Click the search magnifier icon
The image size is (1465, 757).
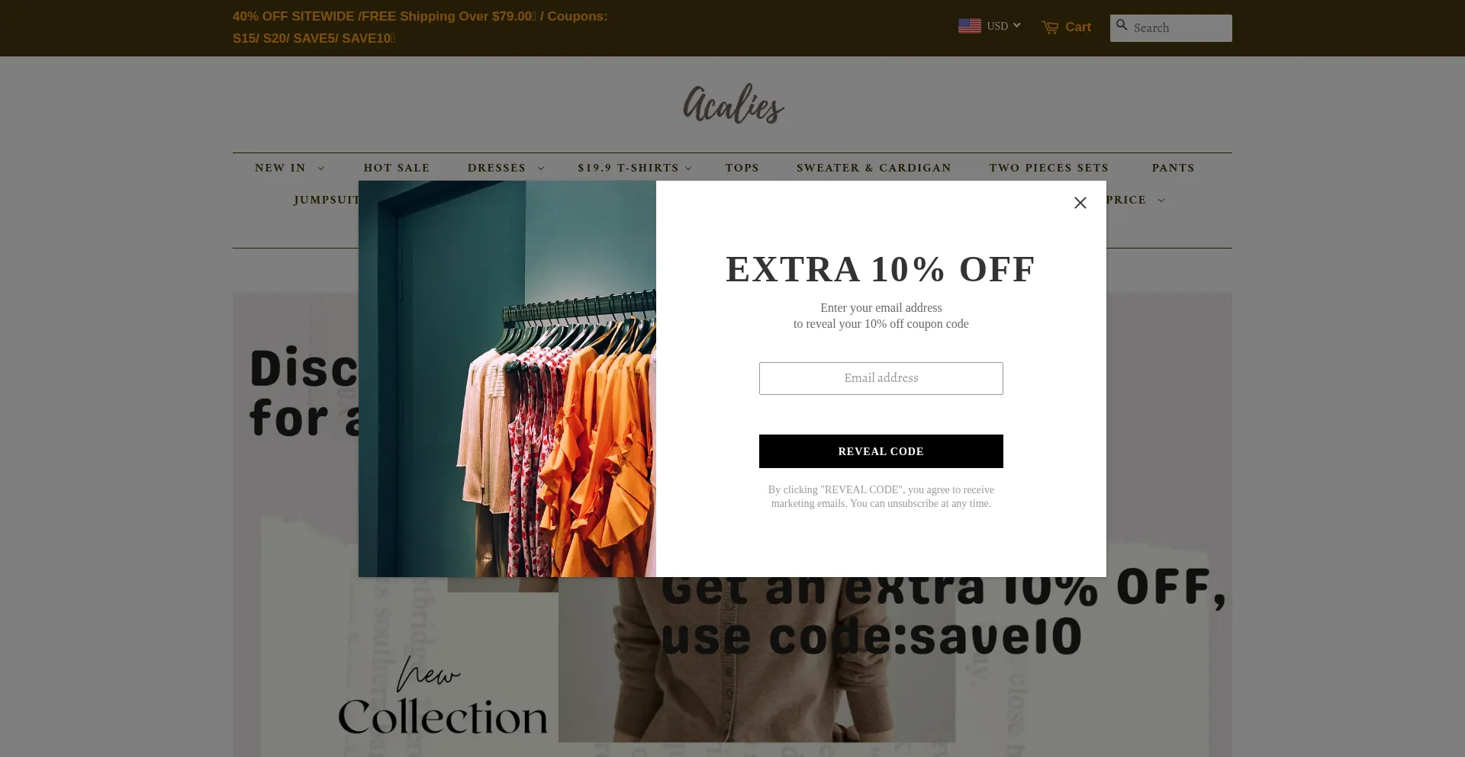click(1122, 25)
